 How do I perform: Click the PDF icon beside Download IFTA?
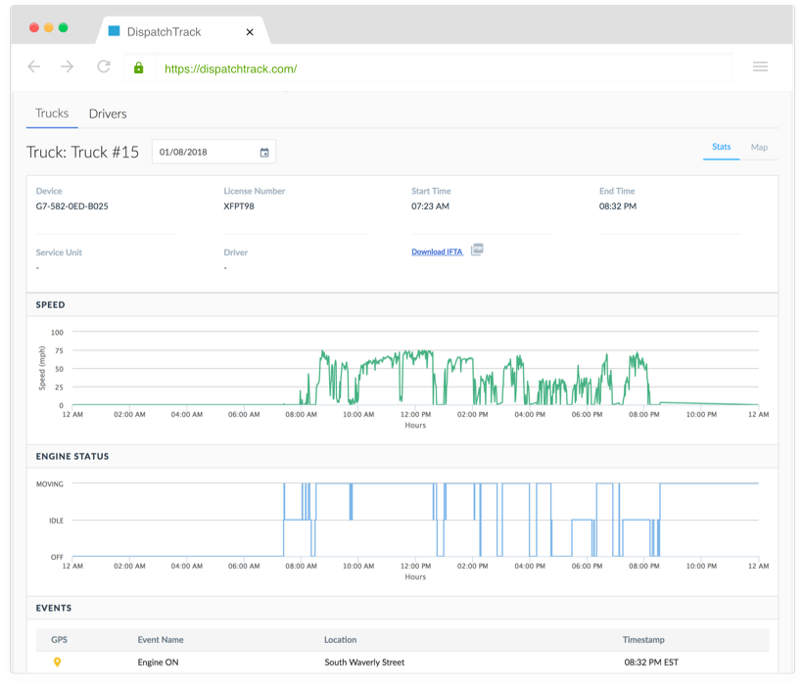[x=478, y=250]
